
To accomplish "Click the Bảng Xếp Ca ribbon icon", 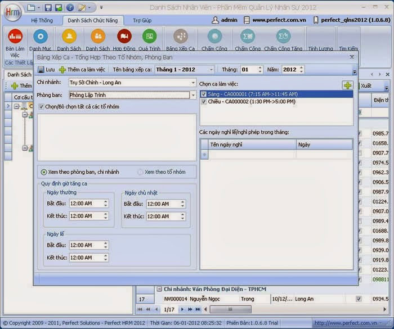I will (180, 37).
